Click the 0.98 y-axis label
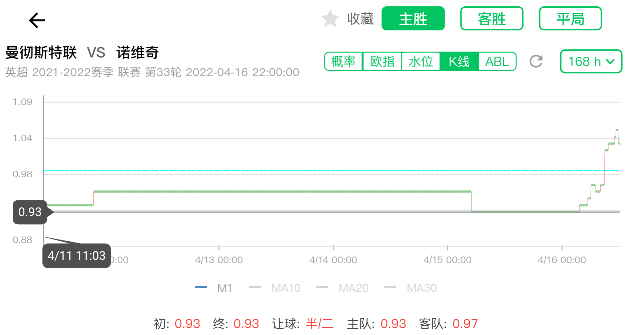Image resolution: width=634 pixels, height=335 pixels. click(22, 174)
